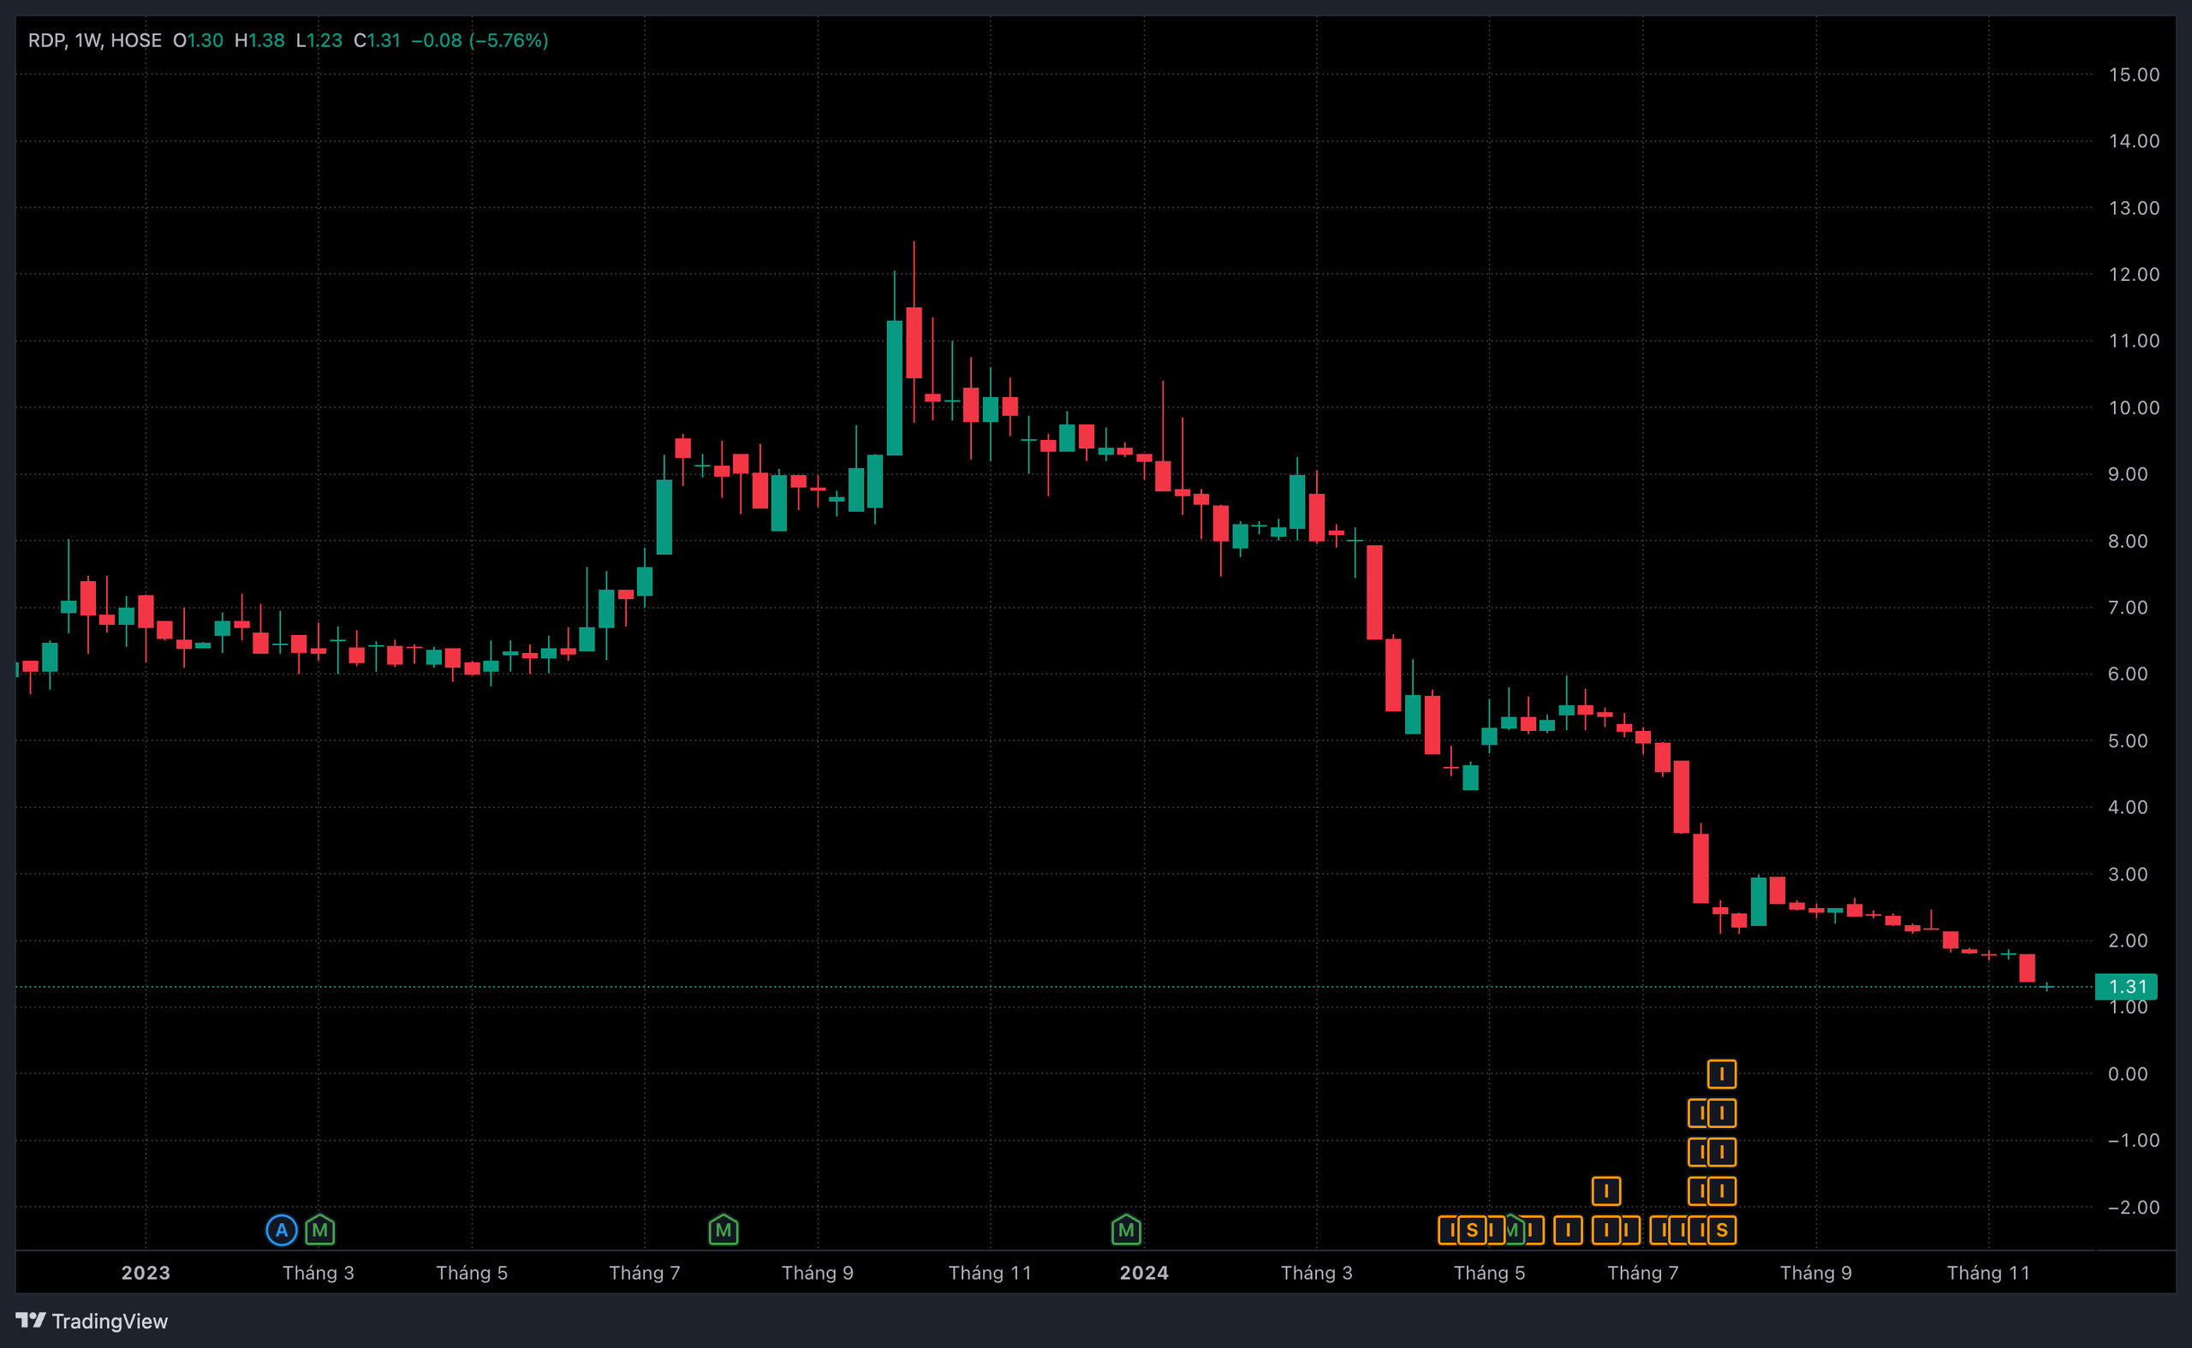This screenshot has width=2192, height=1348.
Task: Click the Tháng 11 label before 2024
Action: point(990,1272)
